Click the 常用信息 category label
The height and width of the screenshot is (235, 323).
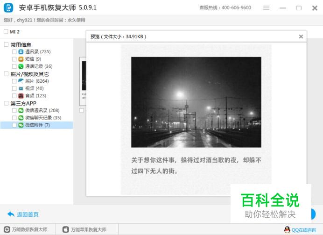tap(21, 45)
